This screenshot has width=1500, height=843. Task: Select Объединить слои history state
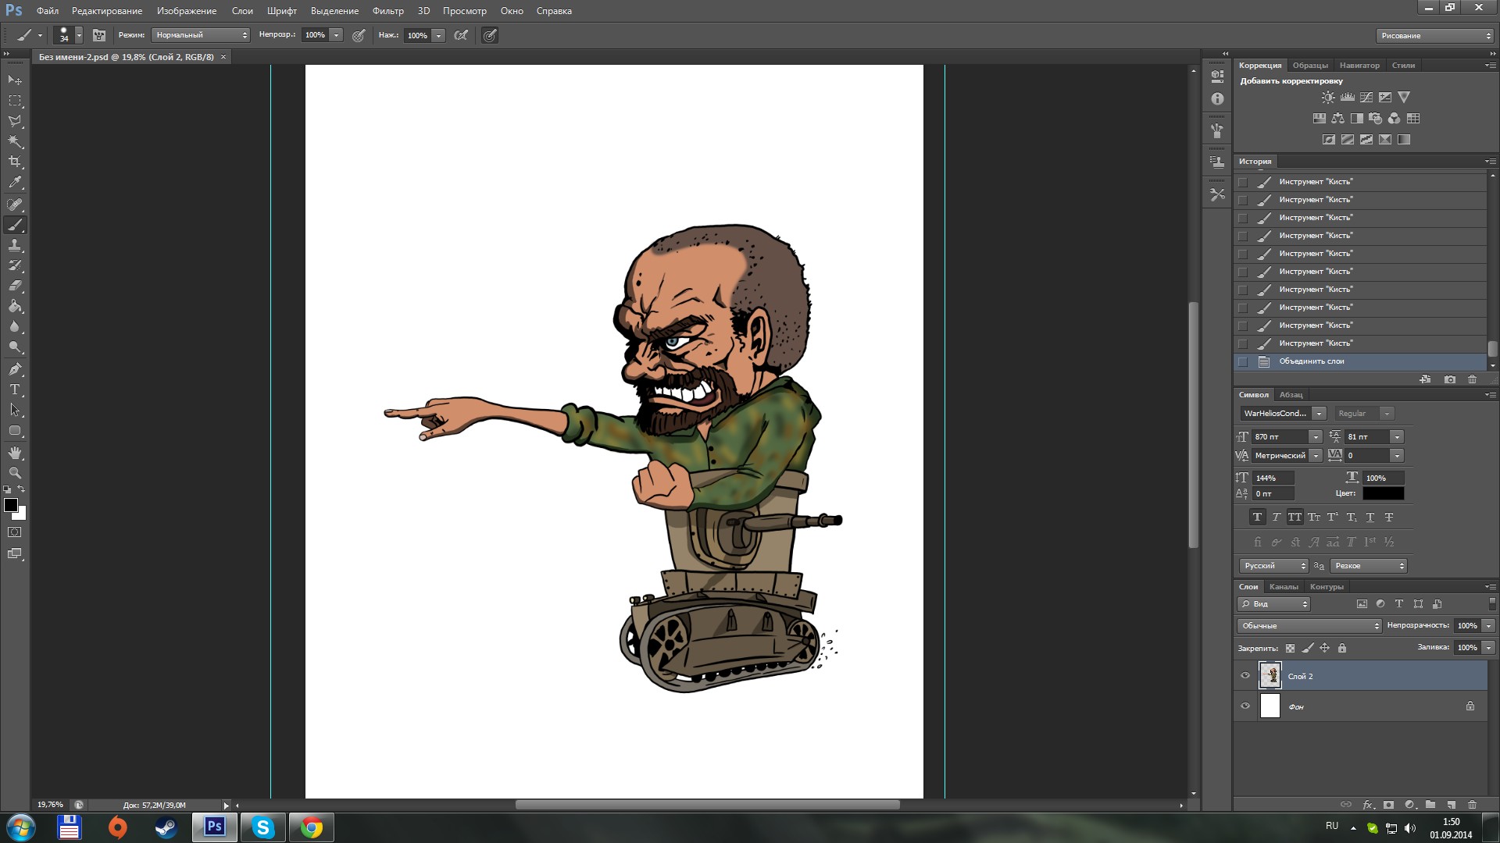[1312, 361]
